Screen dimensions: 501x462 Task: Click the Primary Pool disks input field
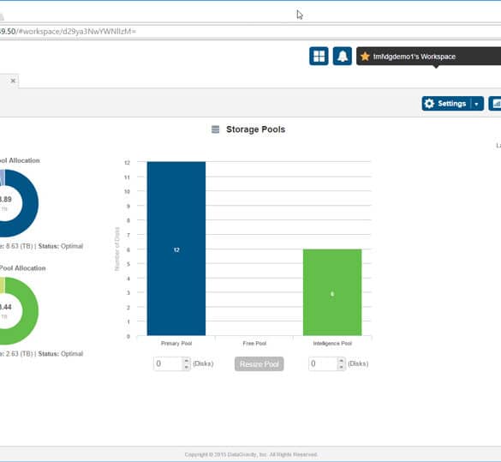[x=168, y=363]
